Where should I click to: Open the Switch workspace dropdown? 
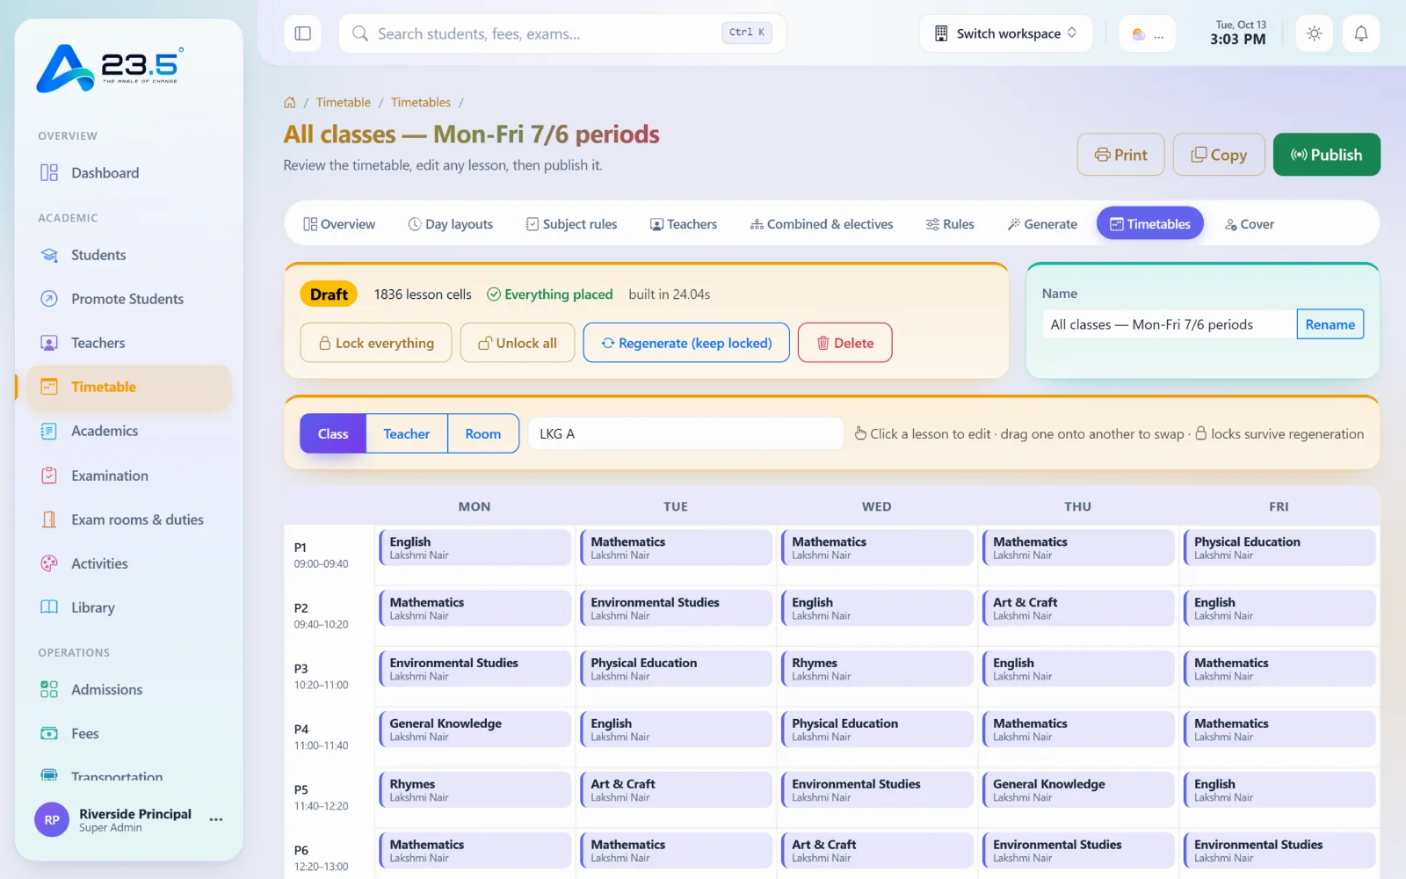1005,33
